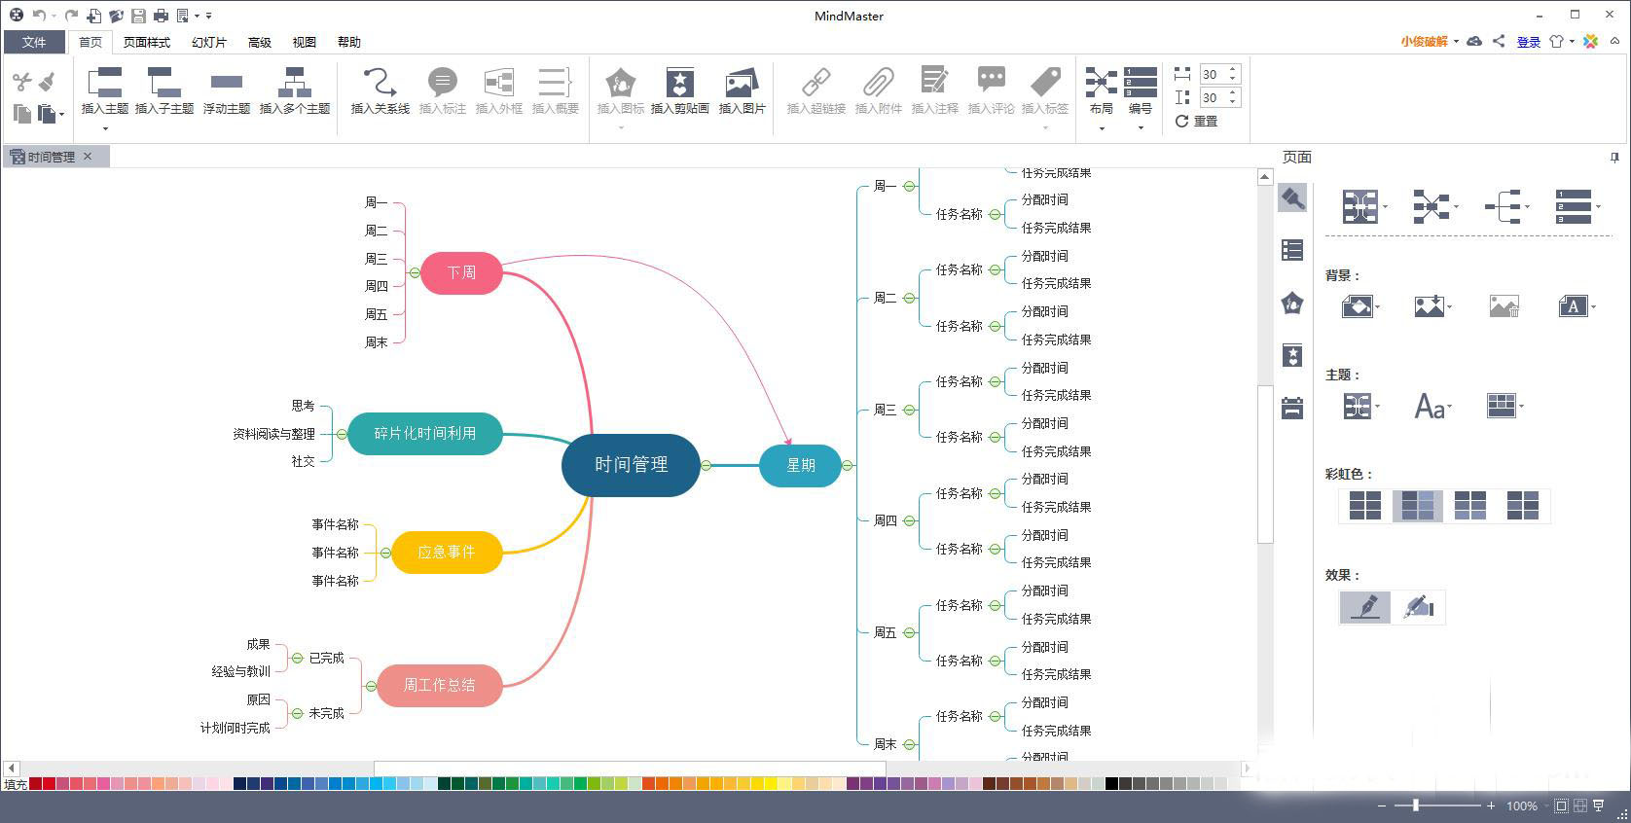This screenshot has height=823, width=1631.
Task: Pick the first dark red palette swatch
Action: click(x=35, y=783)
